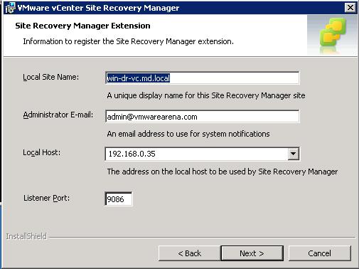Screen dimensions: 359x269
Task: Click the Local Site Name label
Action: [x=50, y=77]
